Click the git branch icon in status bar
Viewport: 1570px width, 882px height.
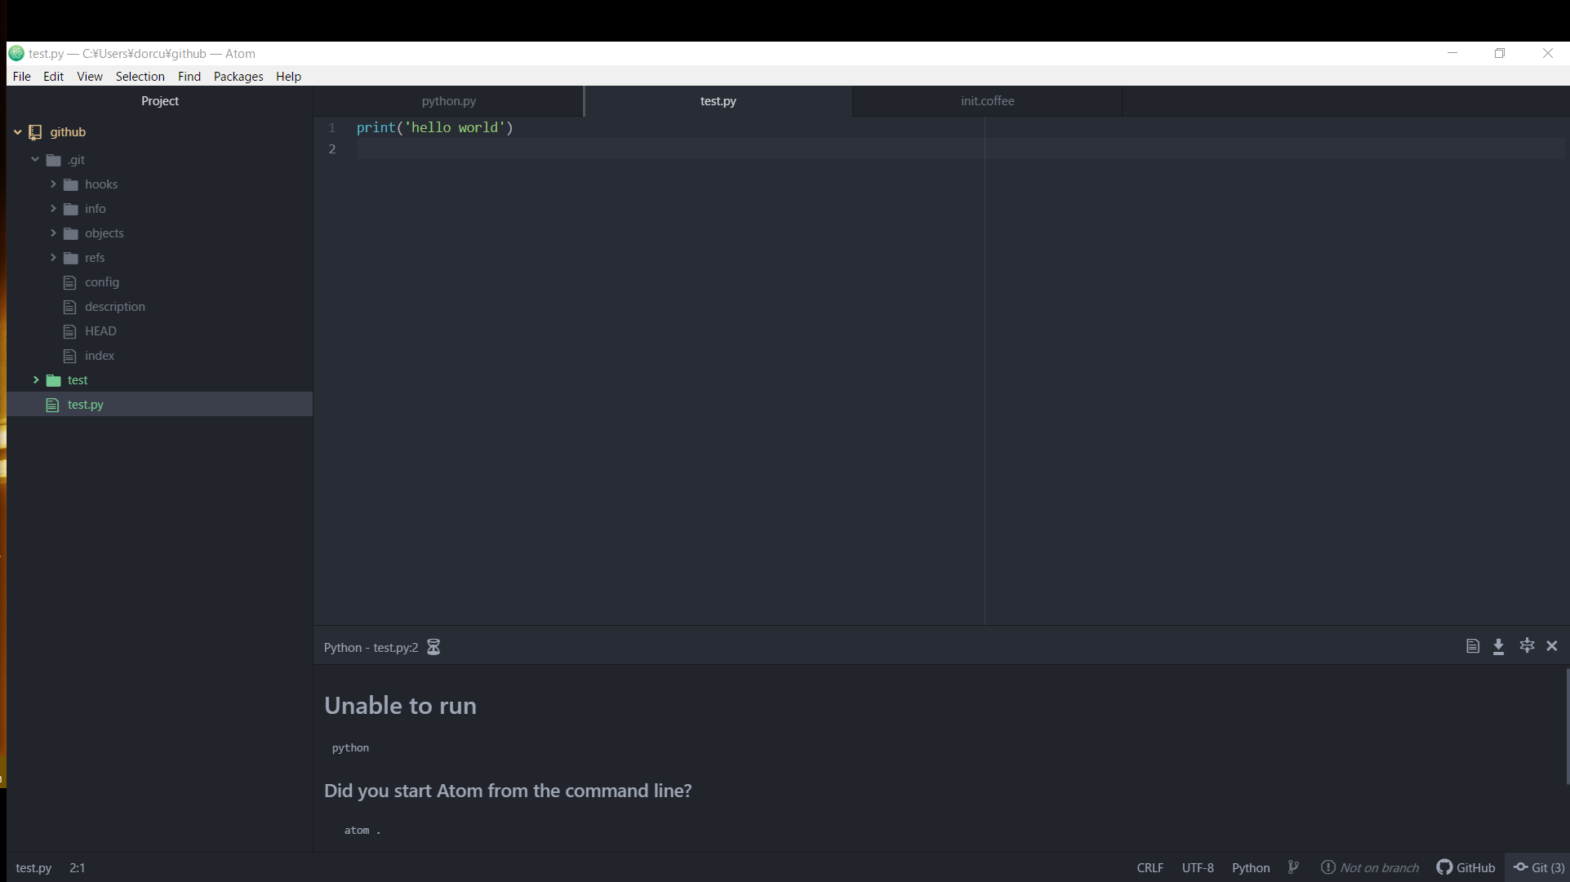1293,867
